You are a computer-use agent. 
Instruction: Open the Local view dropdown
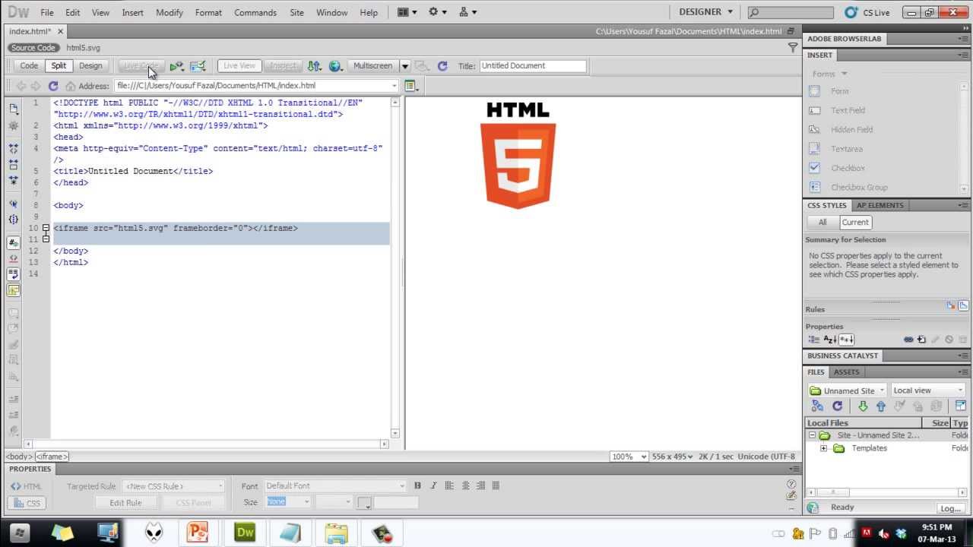927,390
